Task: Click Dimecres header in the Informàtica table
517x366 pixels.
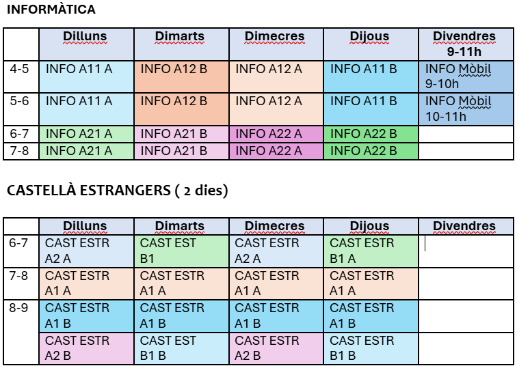Action: tap(275, 37)
